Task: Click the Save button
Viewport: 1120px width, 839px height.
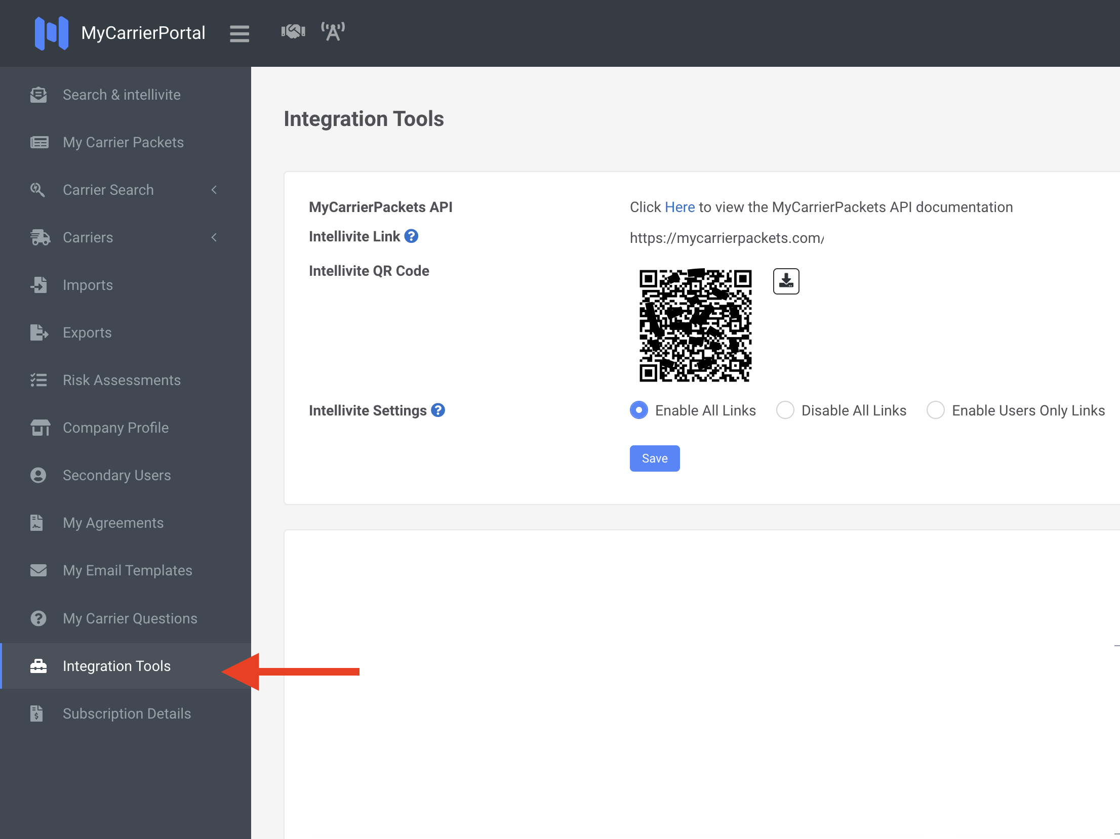Action: 654,458
